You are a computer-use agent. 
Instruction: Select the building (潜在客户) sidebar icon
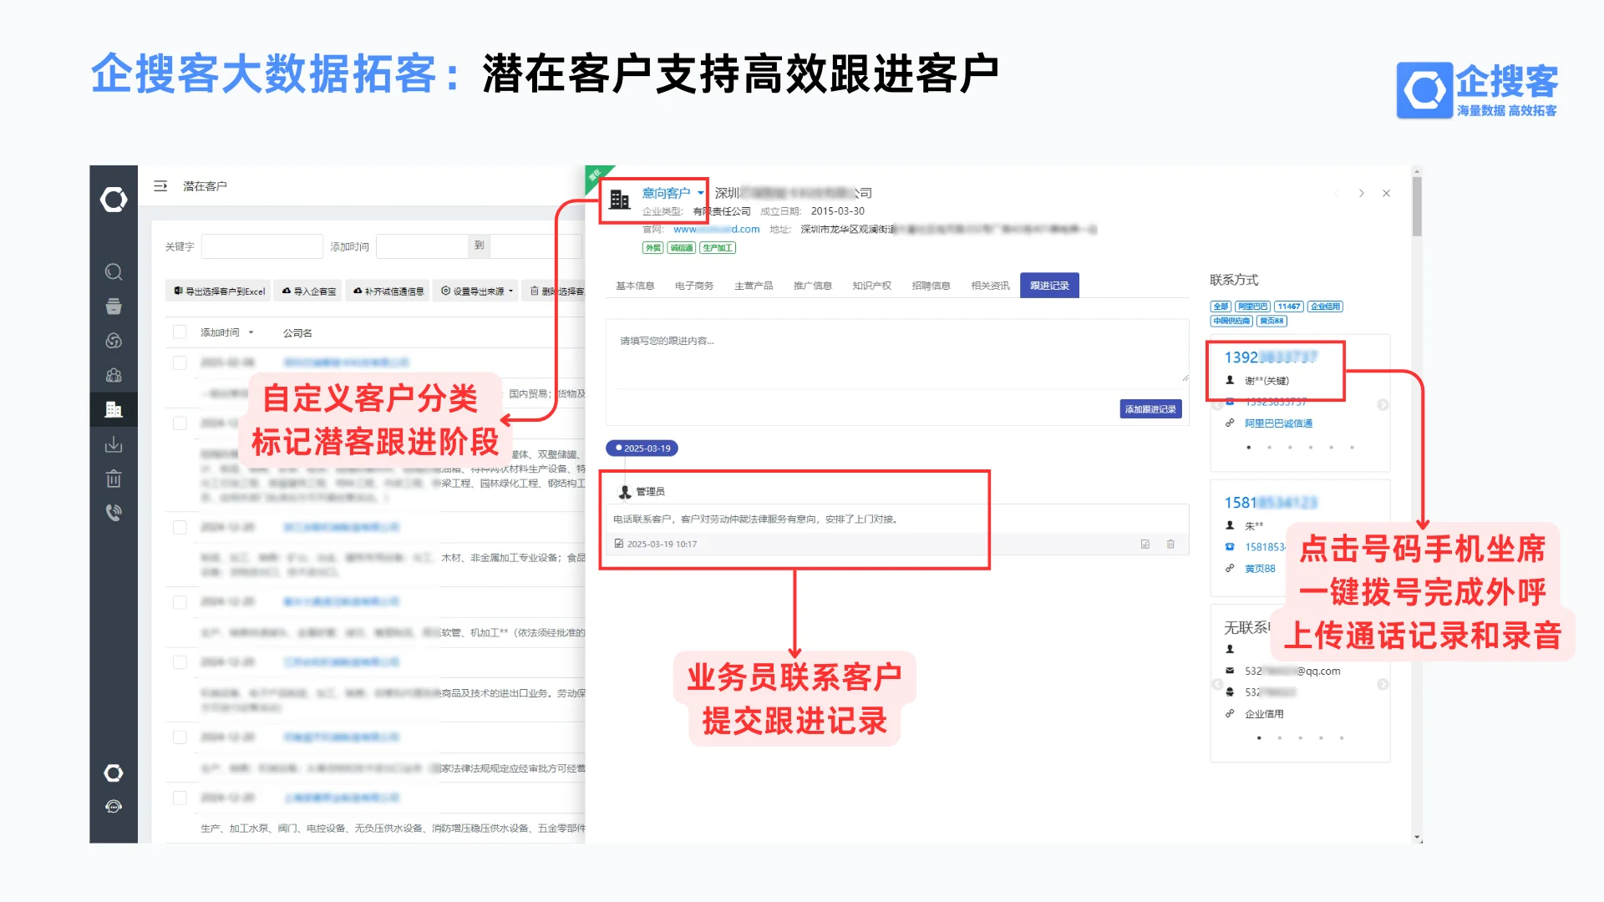114,409
